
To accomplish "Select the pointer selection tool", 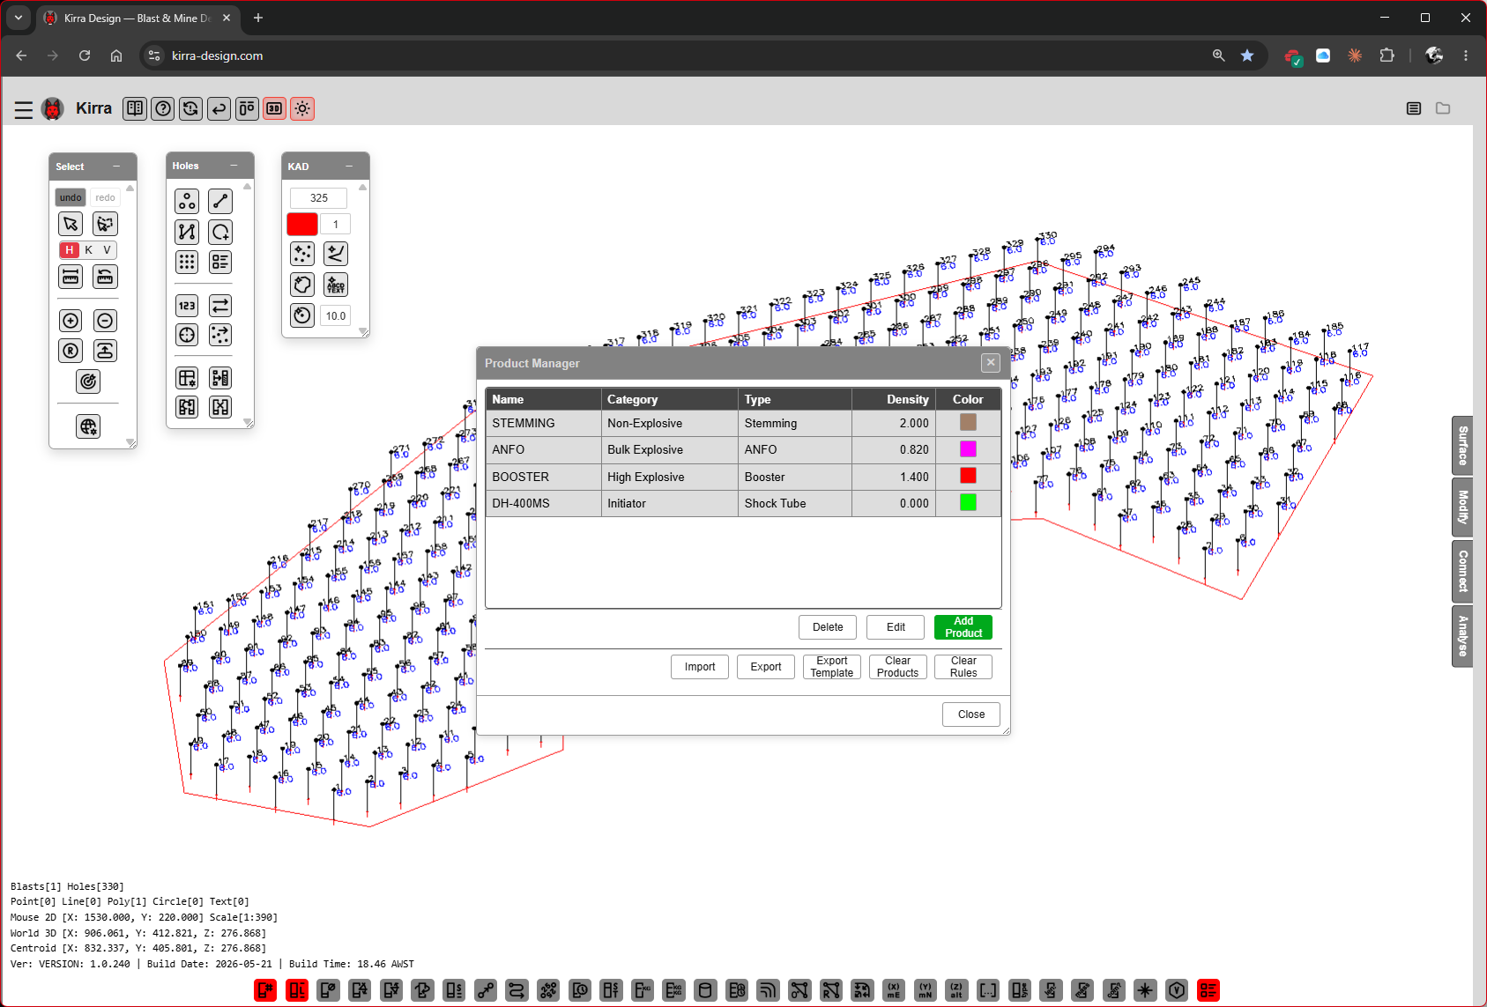I will pos(71,224).
